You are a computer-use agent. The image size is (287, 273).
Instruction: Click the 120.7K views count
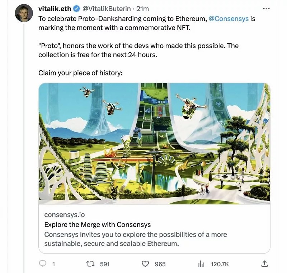click(220, 264)
